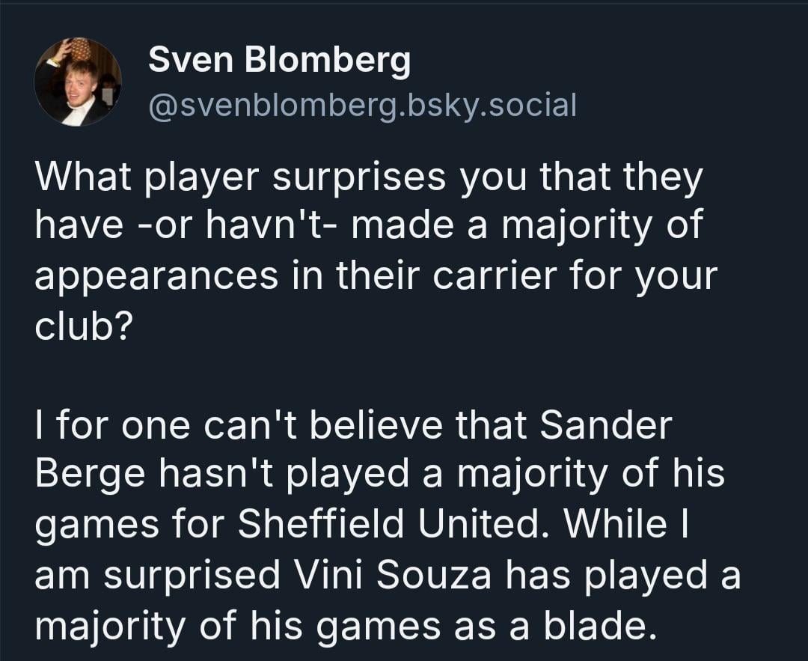Open the @svenblomberg.bsky.social handle
Viewport: 808px width, 661px height.
pyautogui.click(x=363, y=105)
